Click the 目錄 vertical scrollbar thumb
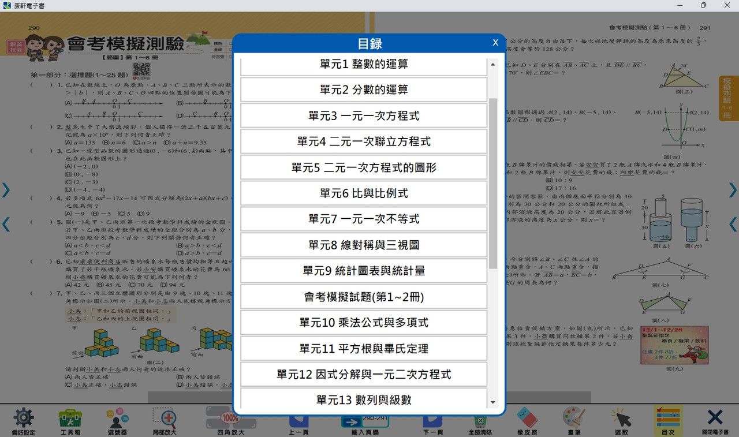739x437 pixels. (492, 182)
